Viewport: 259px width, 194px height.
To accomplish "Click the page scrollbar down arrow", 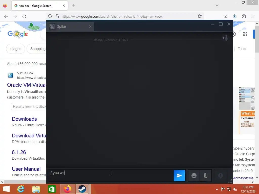I will tap(257, 178).
